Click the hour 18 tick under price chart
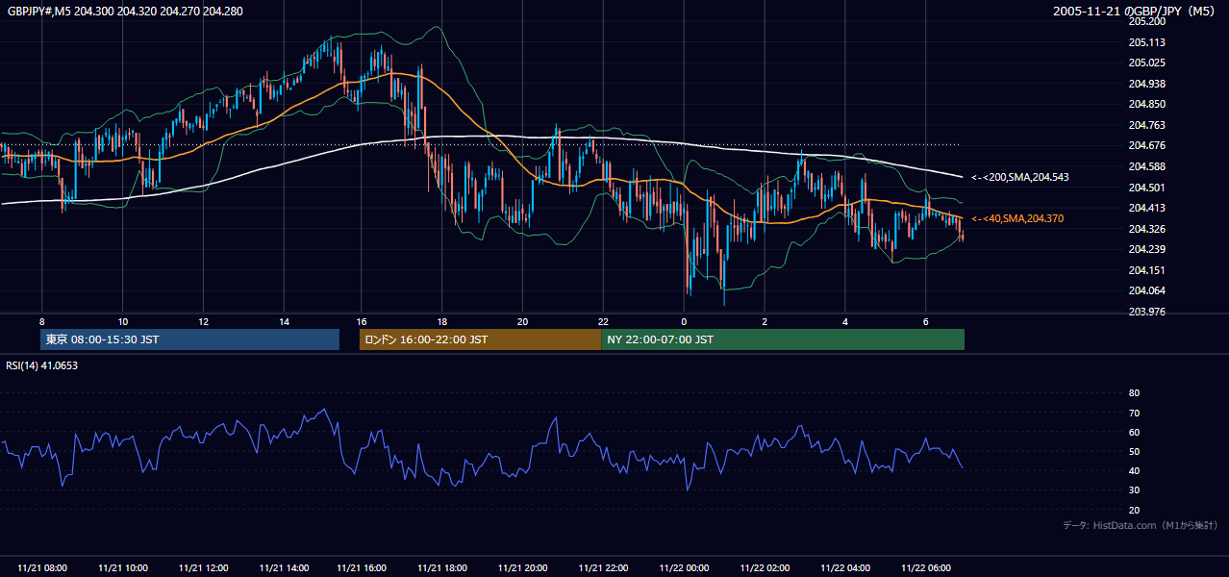Image resolution: width=1229 pixels, height=577 pixels. pyautogui.click(x=442, y=321)
